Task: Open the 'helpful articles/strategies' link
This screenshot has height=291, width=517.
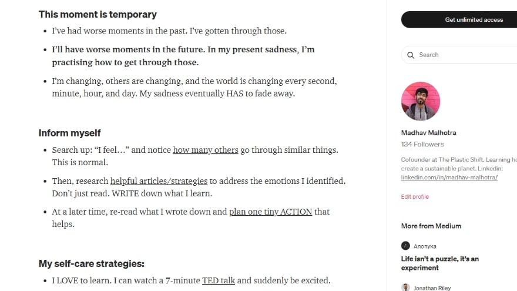Action: (159, 181)
